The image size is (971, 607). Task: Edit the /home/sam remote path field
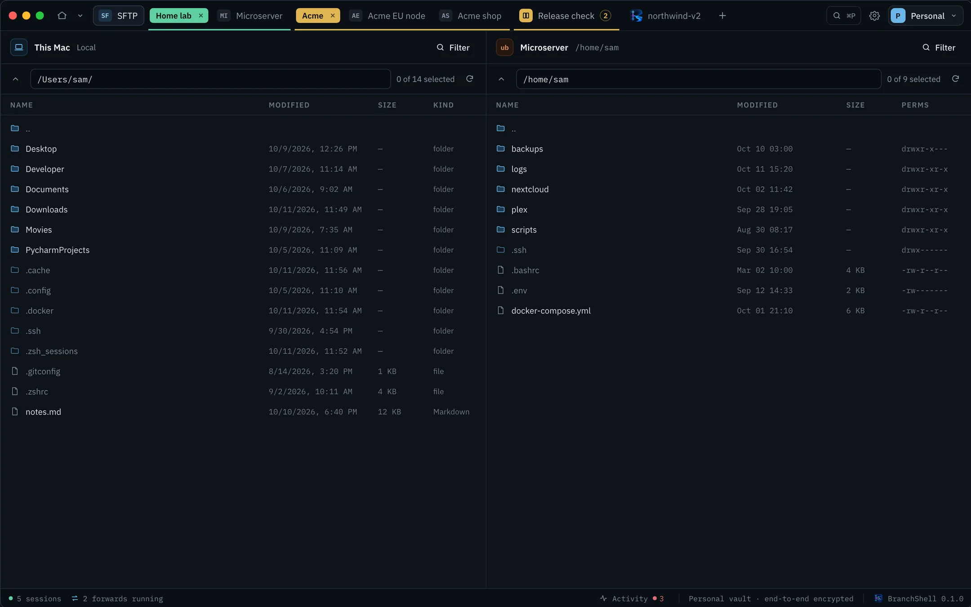pyautogui.click(x=699, y=79)
